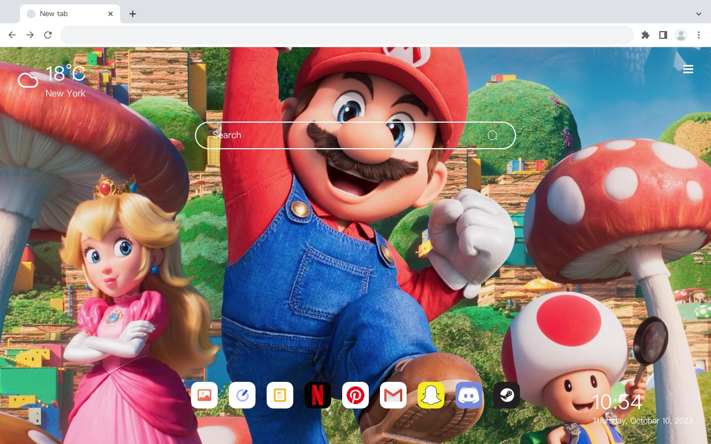Click the cloud weather icon
The width and height of the screenshot is (711, 444).
pos(28,81)
